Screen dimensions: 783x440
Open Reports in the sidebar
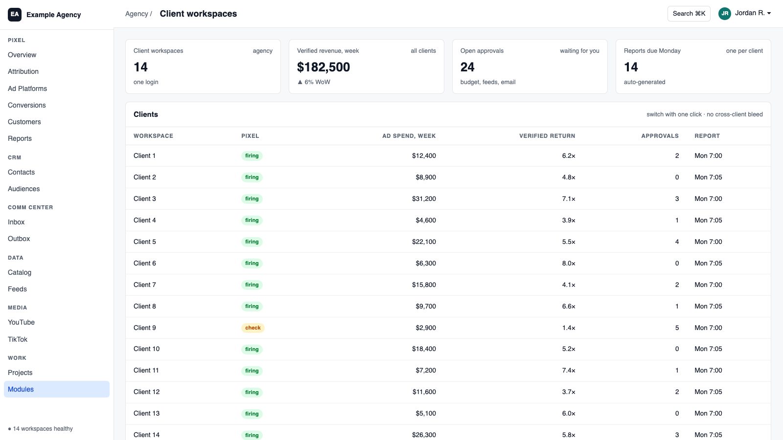[x=57, y=138]
